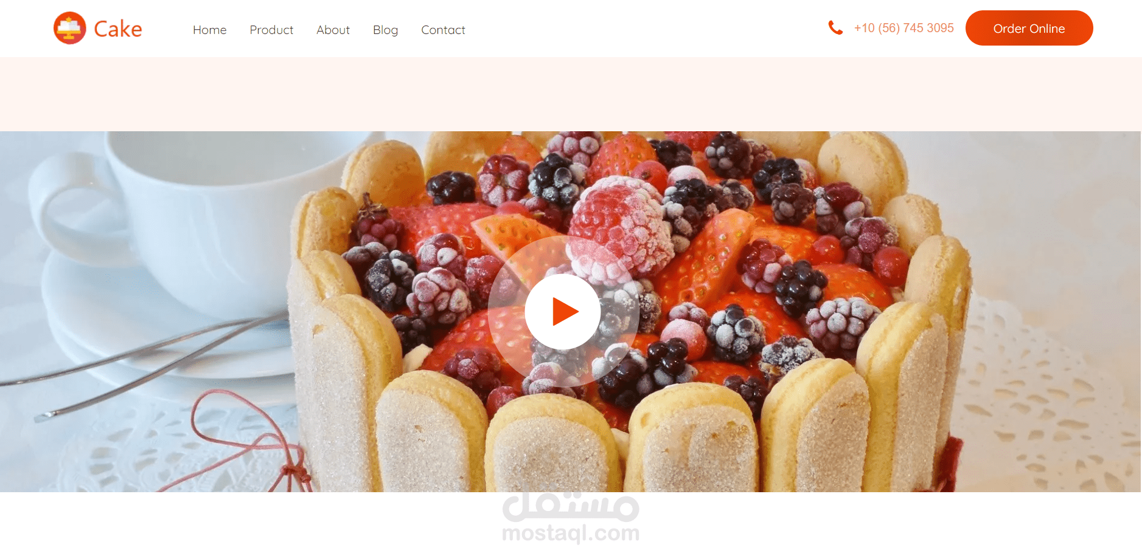This screenshot has height=556, width=1142.
Task: Click the mostaql.com watermark text
Action: (x=571, y=533)
